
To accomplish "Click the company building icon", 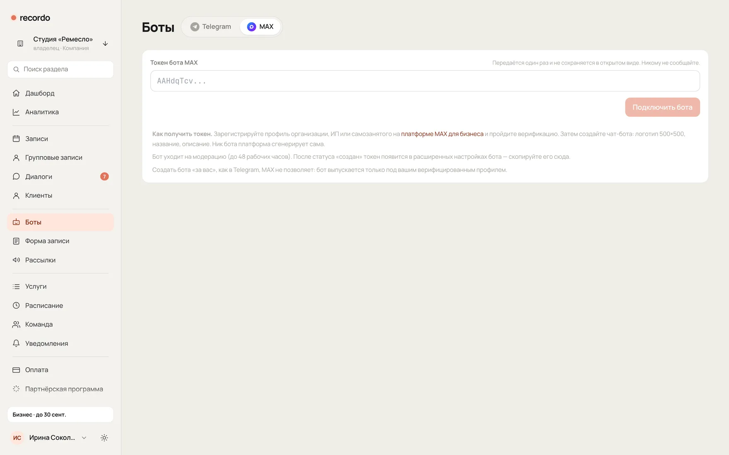I will click(x=20, y=43).
